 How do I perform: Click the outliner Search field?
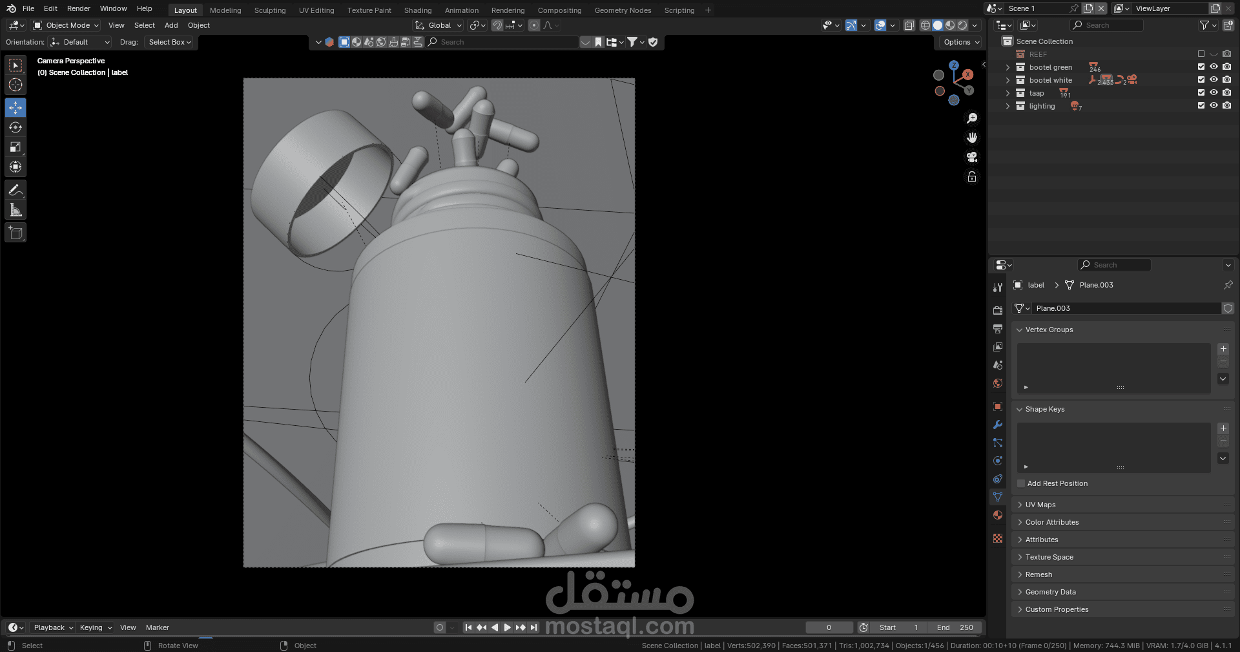point(1107,25)
